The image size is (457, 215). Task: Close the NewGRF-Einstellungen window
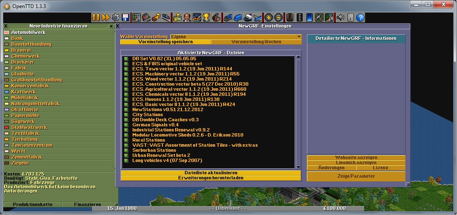(x=116, y=26)
